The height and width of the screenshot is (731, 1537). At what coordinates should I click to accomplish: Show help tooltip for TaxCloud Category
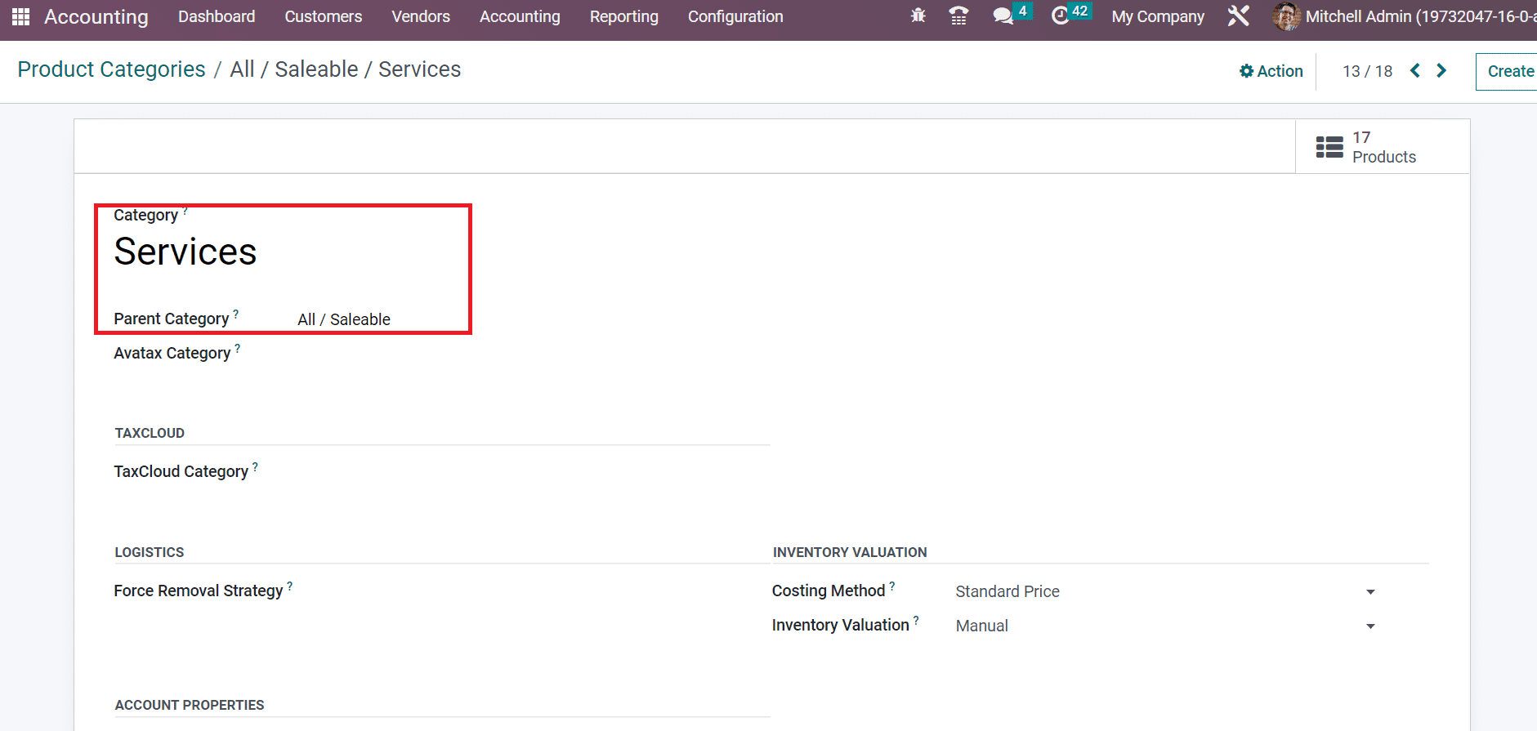255,466
